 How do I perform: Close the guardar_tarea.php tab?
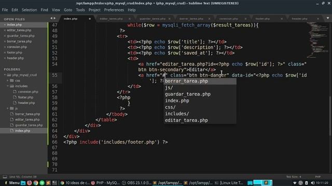tap(170, 19)
